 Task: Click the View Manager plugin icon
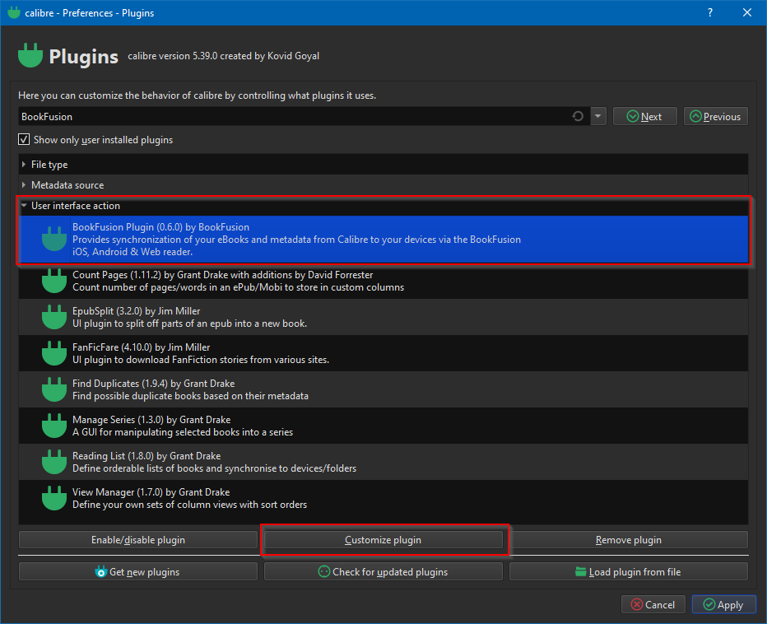[54, 498]
